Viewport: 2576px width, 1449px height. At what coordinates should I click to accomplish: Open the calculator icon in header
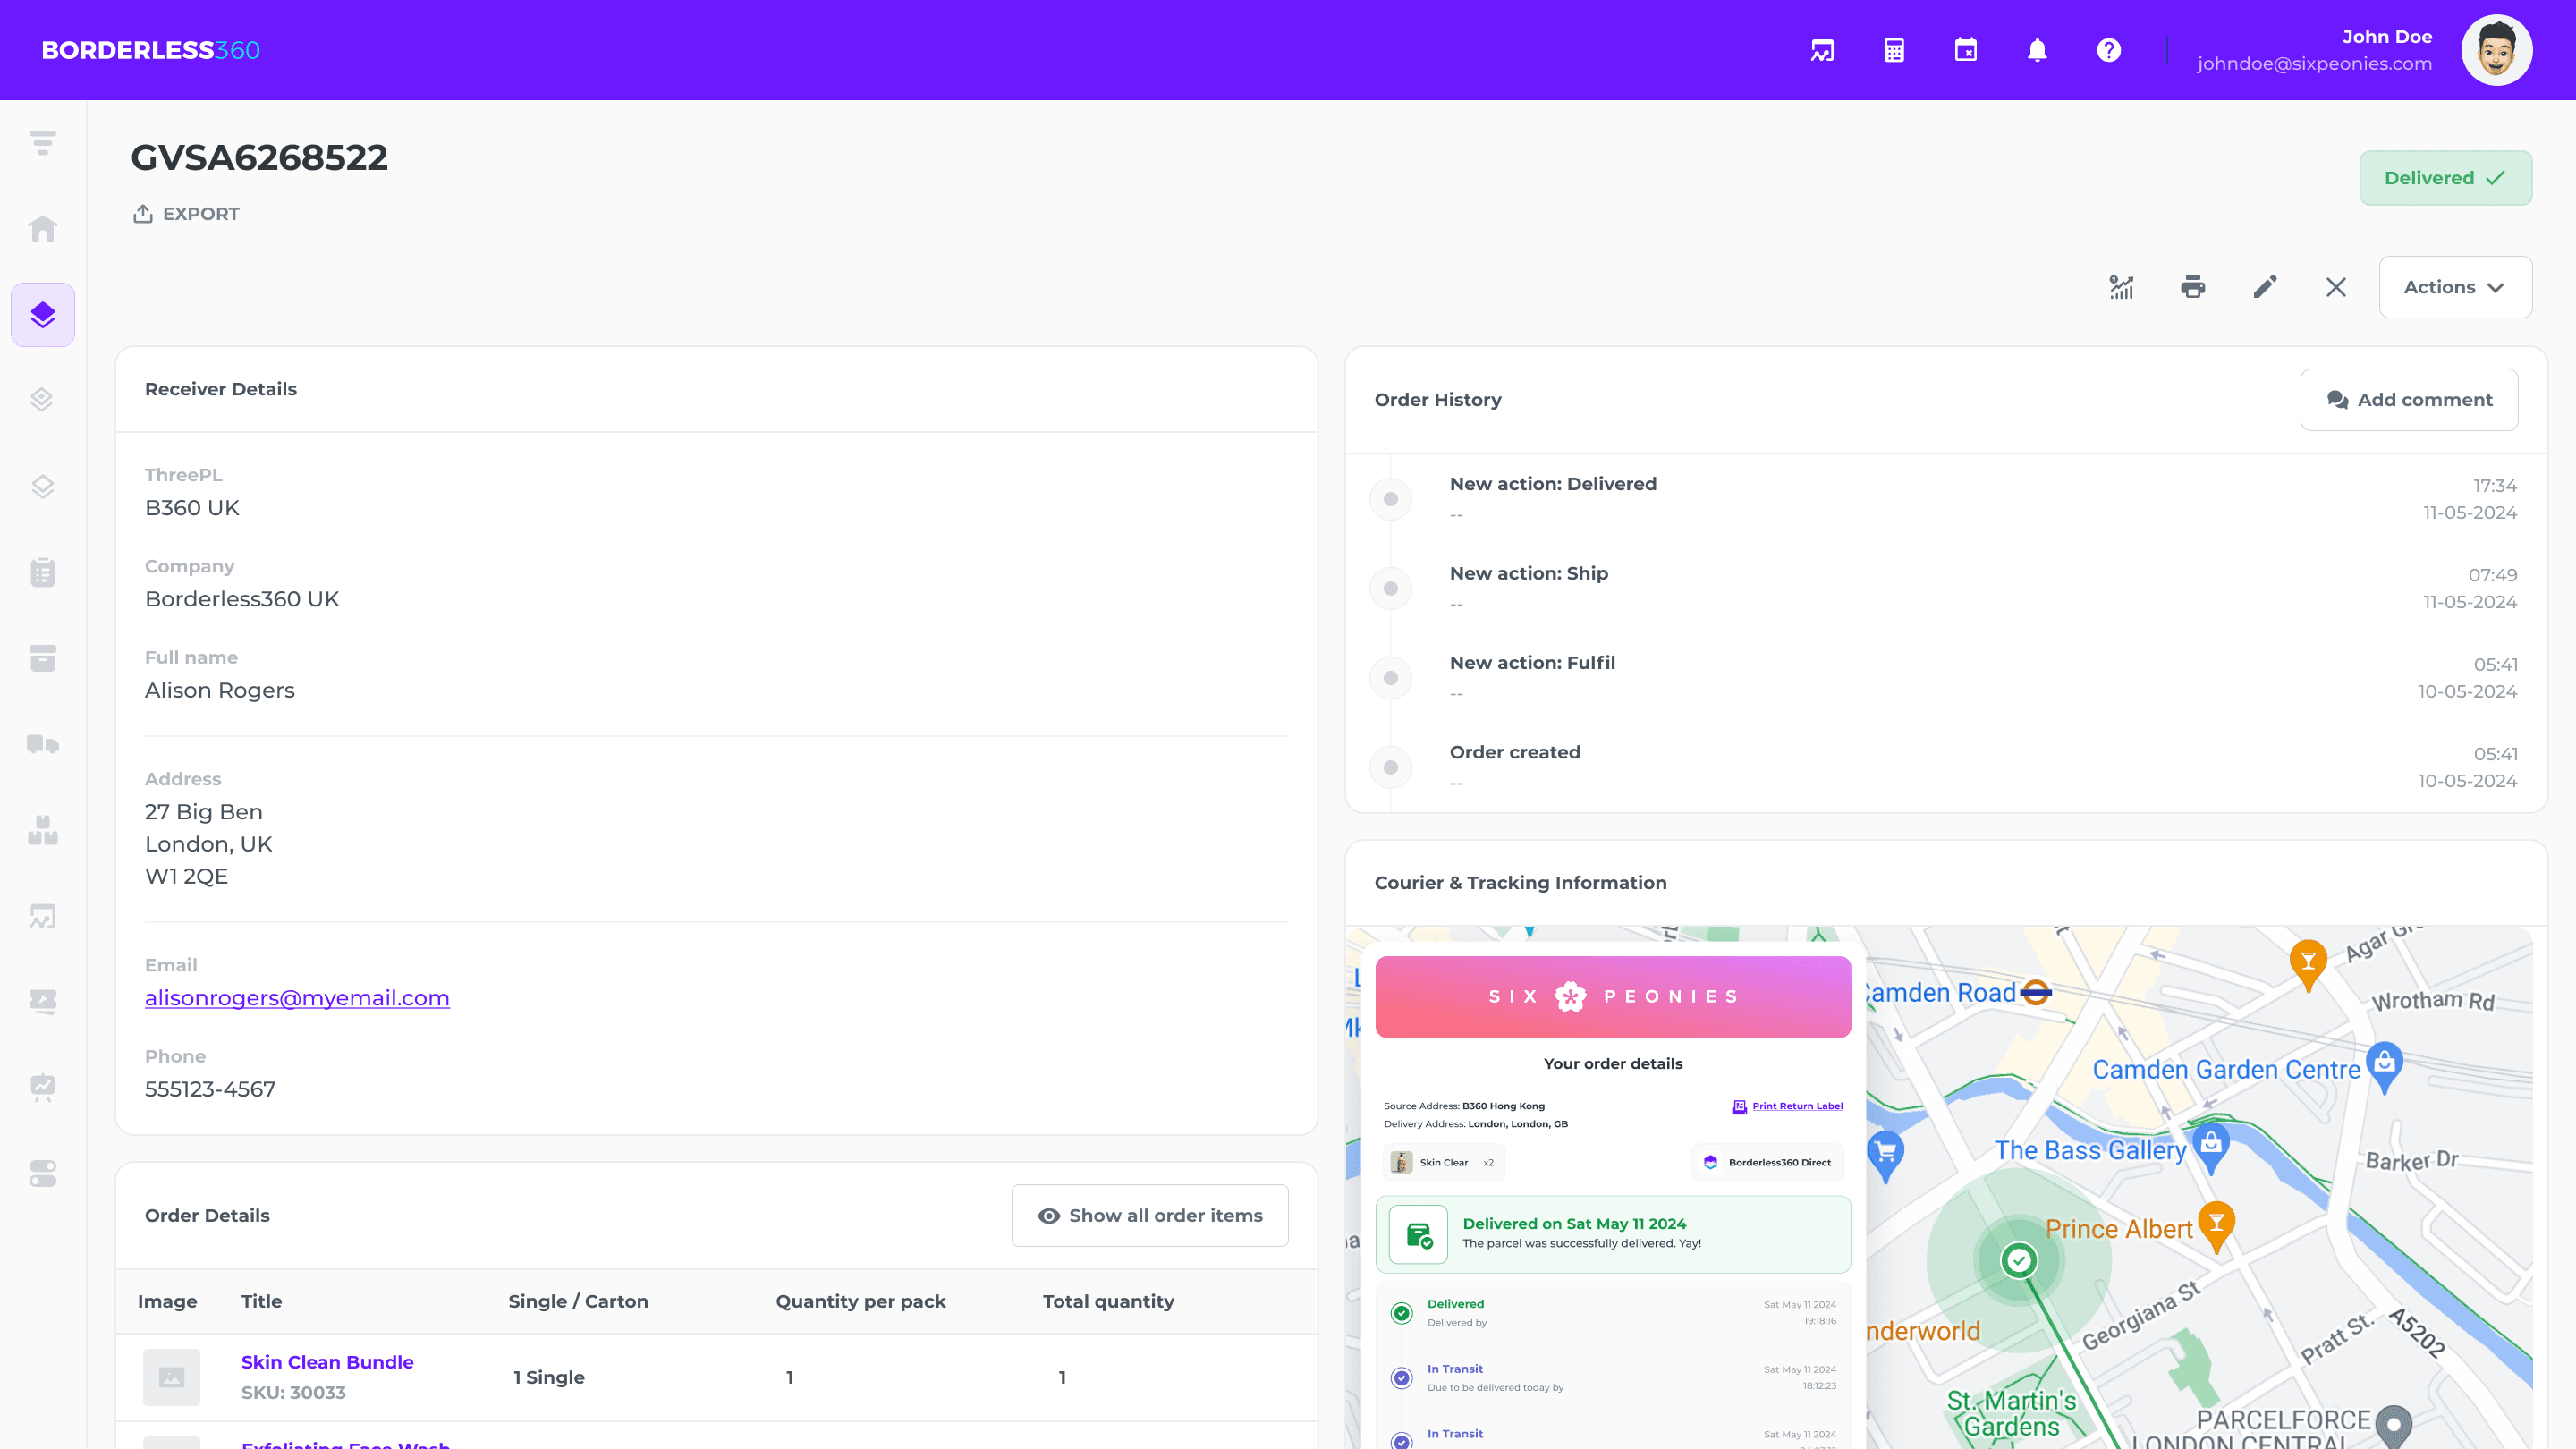pyautogui.click(x=1894, y=50)
